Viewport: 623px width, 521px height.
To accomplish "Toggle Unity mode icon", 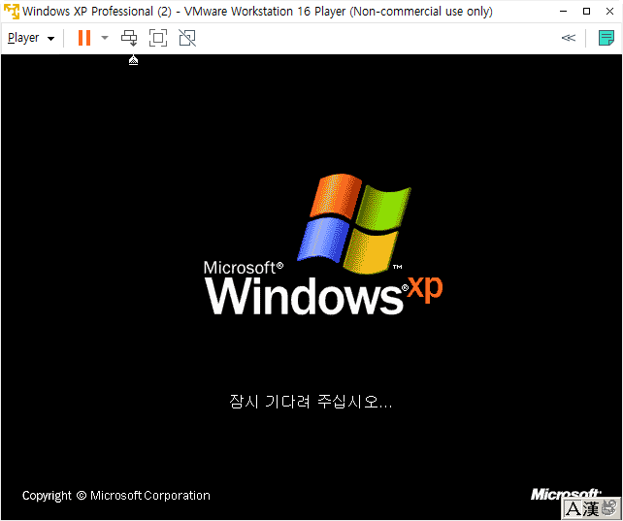I will 187,38.
